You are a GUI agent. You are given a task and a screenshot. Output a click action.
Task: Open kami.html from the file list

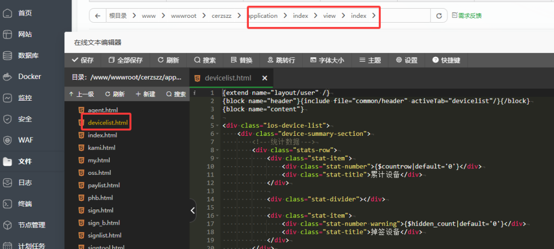pos(101,148)
